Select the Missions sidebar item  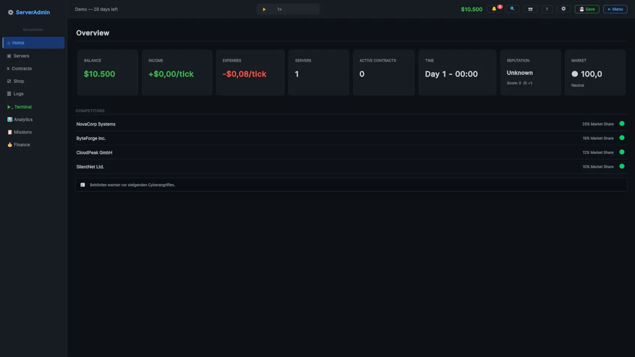33,132
